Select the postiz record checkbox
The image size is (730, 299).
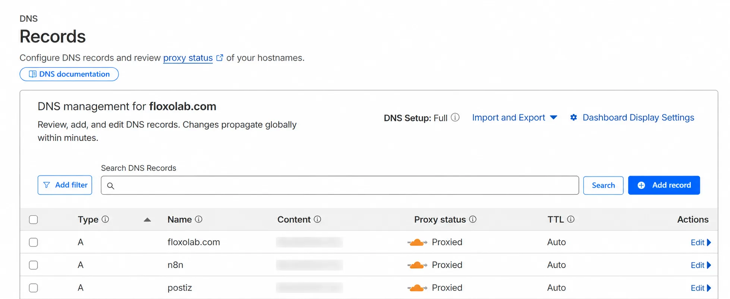point(34,288)
